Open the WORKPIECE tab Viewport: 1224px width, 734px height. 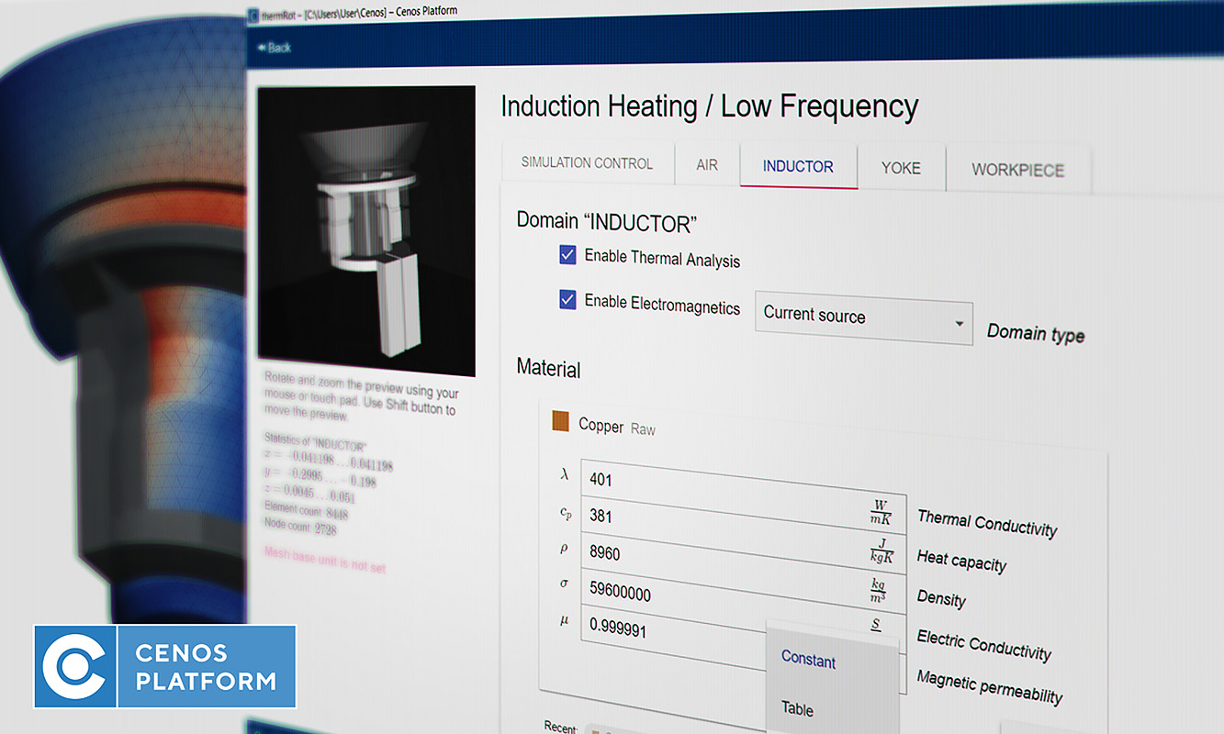click(1017, 170)
